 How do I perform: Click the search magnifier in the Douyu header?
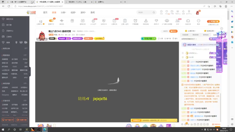pyautogui.click(x=154, y=12)
